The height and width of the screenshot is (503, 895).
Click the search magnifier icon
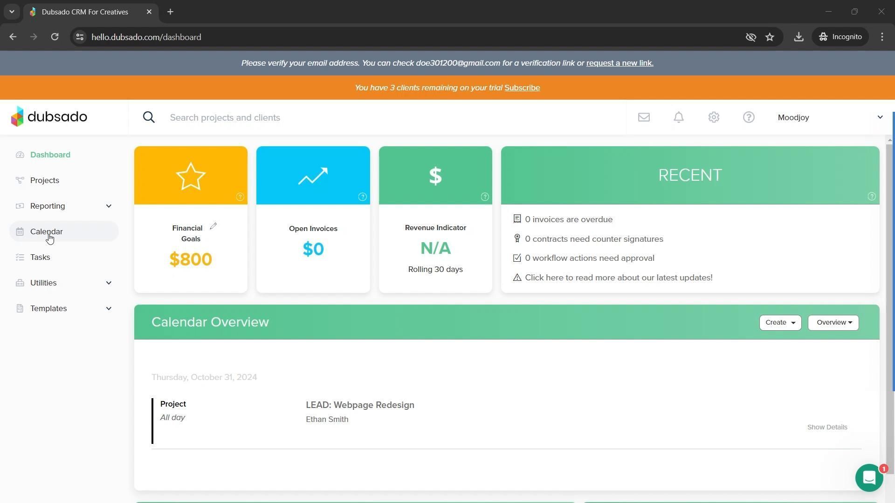[x=149, y=117]
